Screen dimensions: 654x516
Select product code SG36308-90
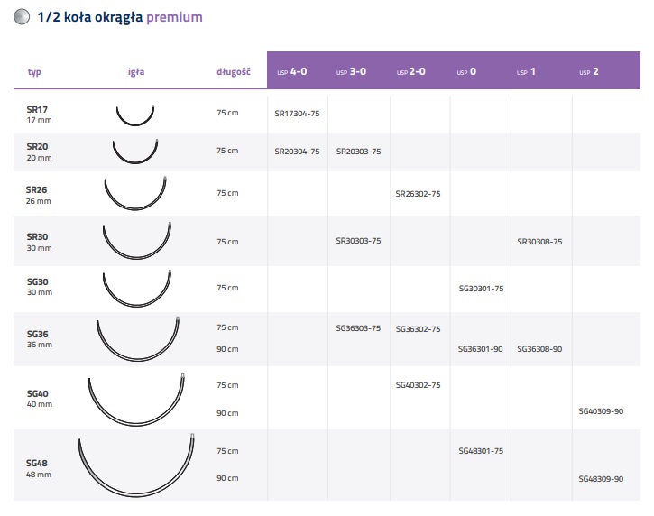tap(540, 349)
